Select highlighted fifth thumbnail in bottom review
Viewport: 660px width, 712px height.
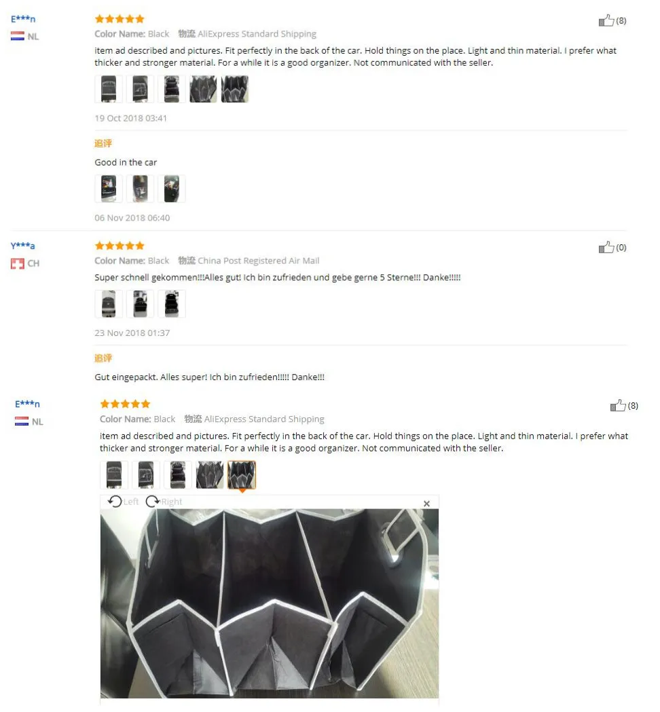tap(242, 475)
